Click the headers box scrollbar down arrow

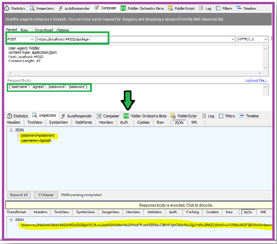[265, 68]
